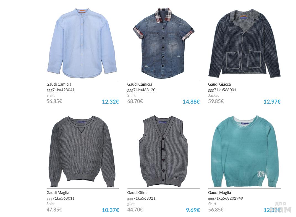Select product code ggg71ku568011
The image size is (296, 217).
click(x=61, y=198)
